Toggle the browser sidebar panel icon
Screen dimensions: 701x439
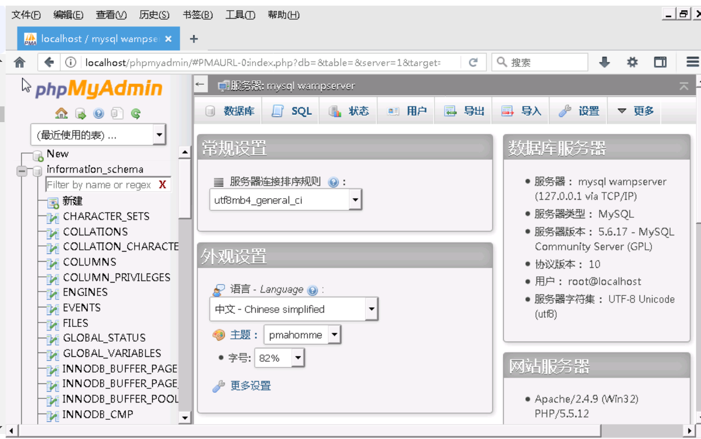point(660,62)
